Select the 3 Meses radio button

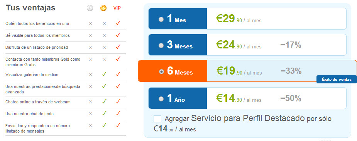pos(161,46)
